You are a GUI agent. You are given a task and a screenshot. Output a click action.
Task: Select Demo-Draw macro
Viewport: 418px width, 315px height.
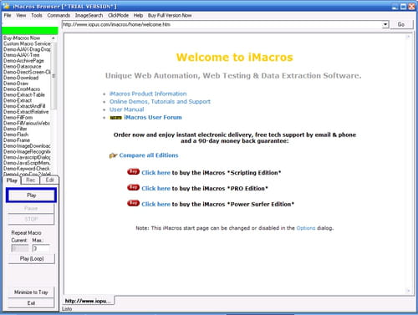[16, 84]
